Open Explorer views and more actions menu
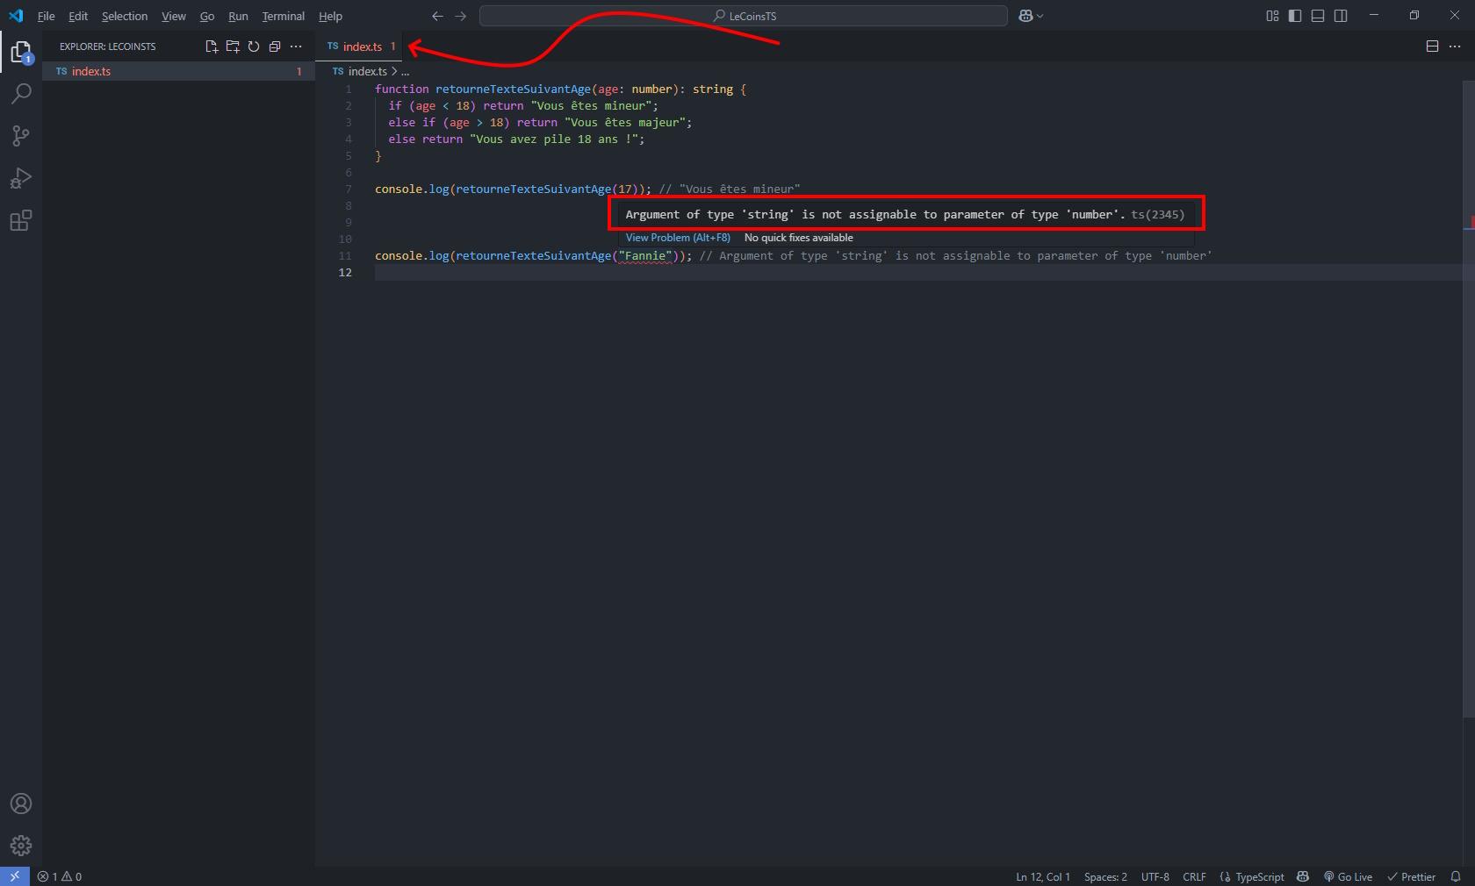 click(x=296, y=46)
